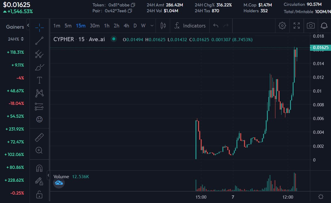Image resolution: width=331 pixels, height=203 pixels.
Task: Activate the zoom in tool
Action: click(39, 150)
